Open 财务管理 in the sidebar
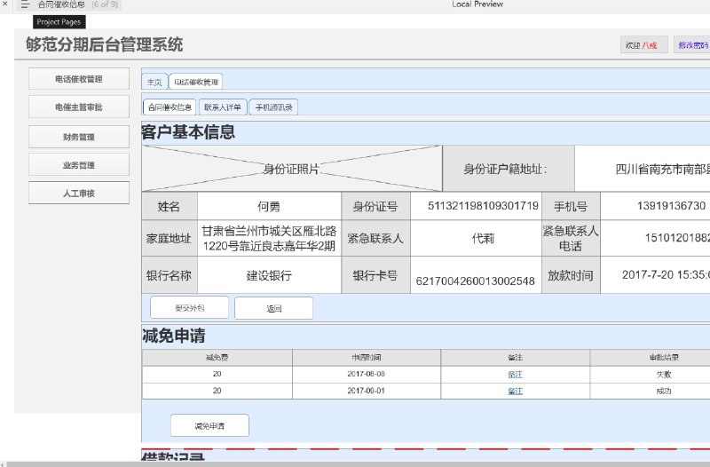This screenshot has height=467, width=710. pyautogui.click(x=79, y=137)
